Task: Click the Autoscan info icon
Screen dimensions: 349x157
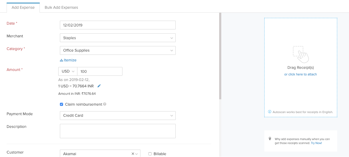Action: 270,112
